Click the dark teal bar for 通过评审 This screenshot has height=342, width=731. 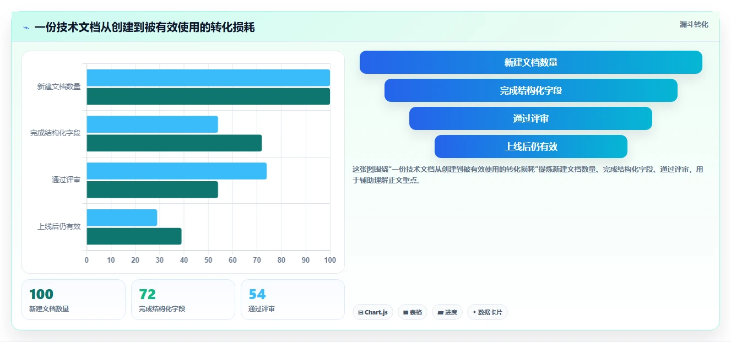152,189
